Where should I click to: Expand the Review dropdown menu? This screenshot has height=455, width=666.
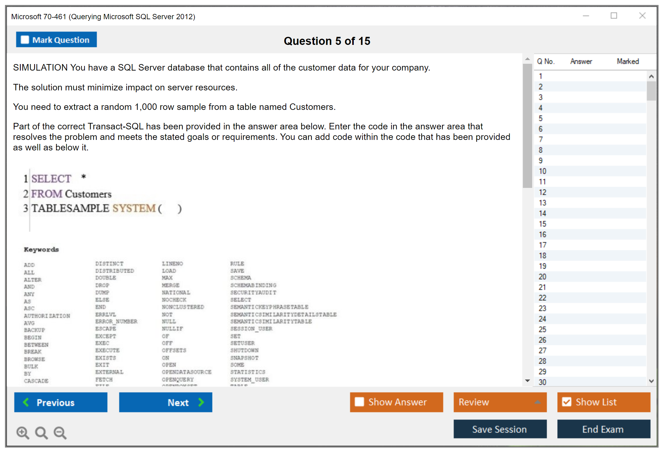(x=537, y=402)
